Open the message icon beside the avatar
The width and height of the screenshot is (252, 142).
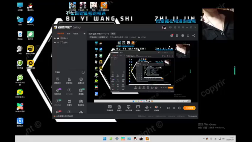[170, 27]
